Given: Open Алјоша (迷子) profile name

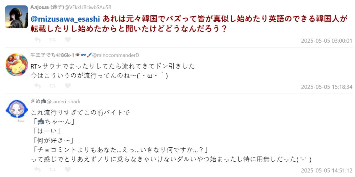Looking at the screenshot, I should point(47,7).
